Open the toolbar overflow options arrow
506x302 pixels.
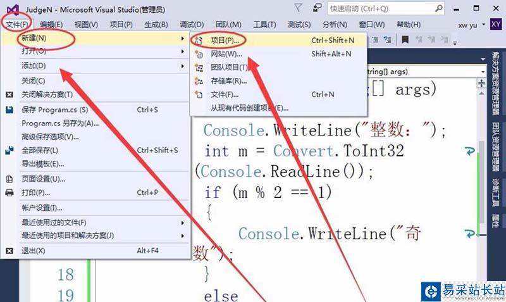pos(455,42)
